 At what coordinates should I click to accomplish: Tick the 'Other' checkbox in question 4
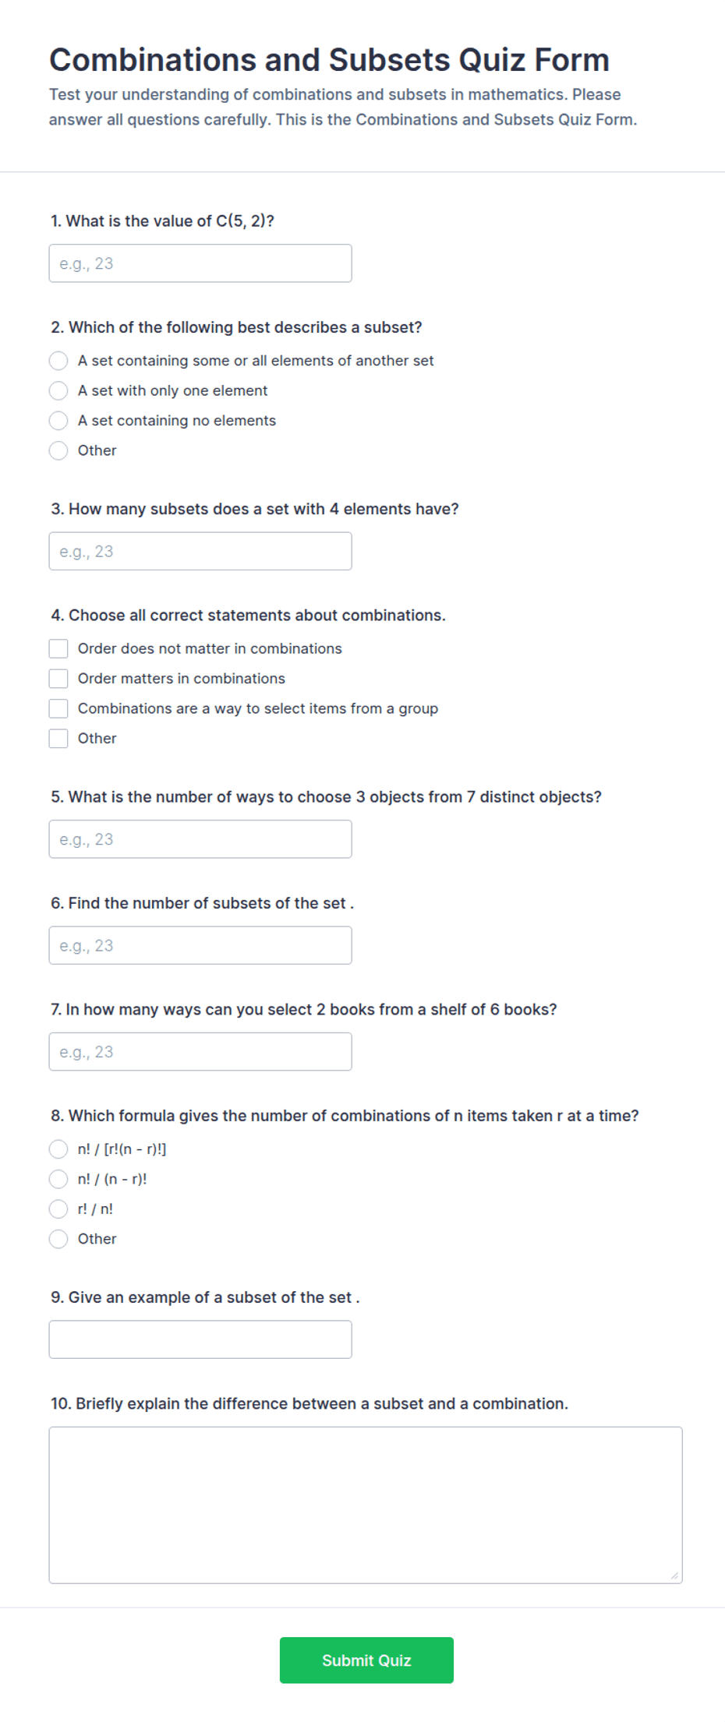(58, 739)
